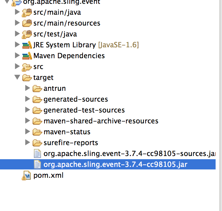The height and width of the screenshot is (211, 222).
Task: Select the target folder label
Action: (43, 78)
